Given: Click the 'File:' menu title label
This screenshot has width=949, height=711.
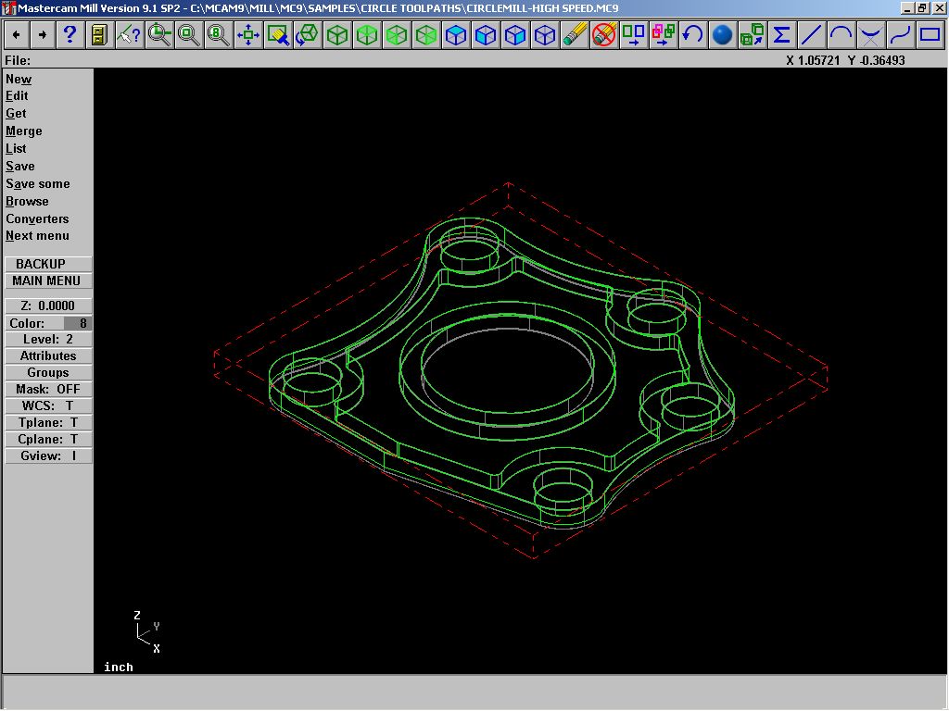Looking at the screenshot, I should pyautogui.click(x=18, y=60).
